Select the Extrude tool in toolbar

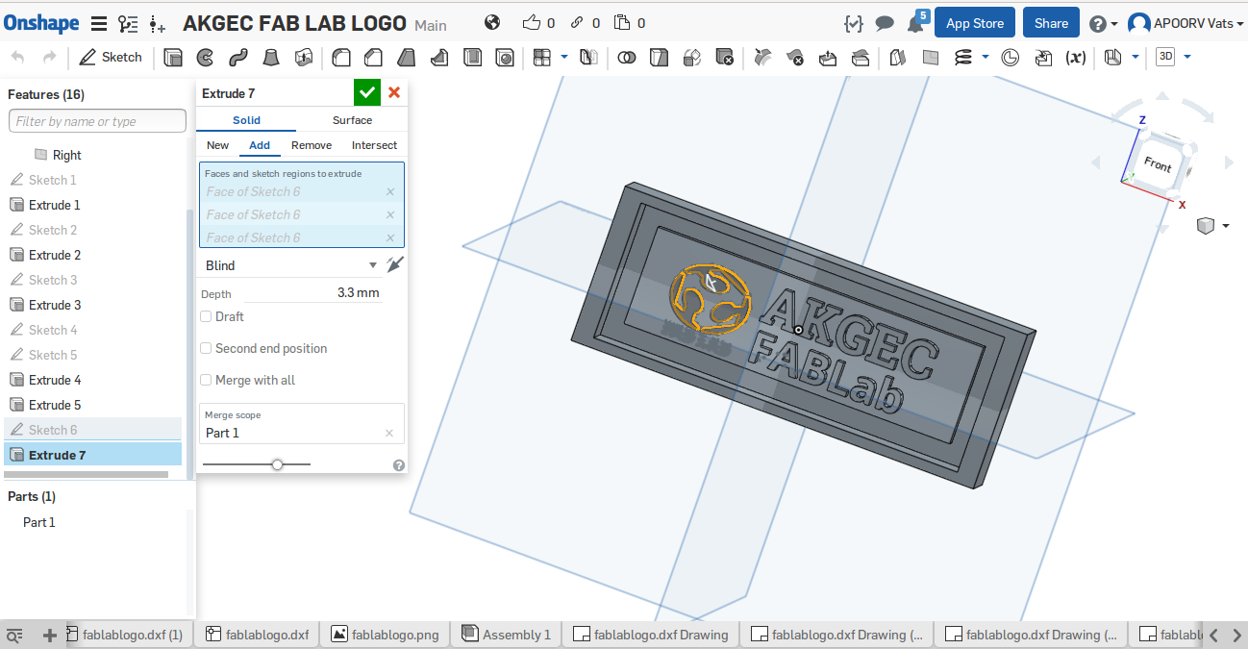(x=173, y=58)
